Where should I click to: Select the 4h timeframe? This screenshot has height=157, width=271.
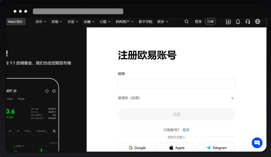(x=10, y=131)
